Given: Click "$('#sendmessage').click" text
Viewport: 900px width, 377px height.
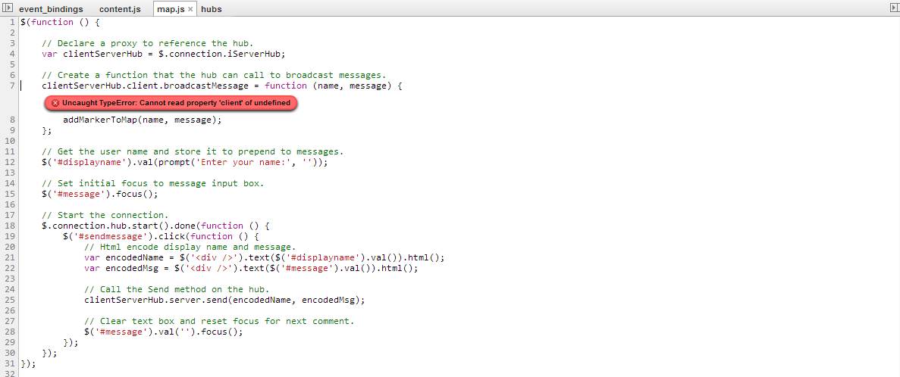Looking at the screenshot, I should click(x=124, y=236).
